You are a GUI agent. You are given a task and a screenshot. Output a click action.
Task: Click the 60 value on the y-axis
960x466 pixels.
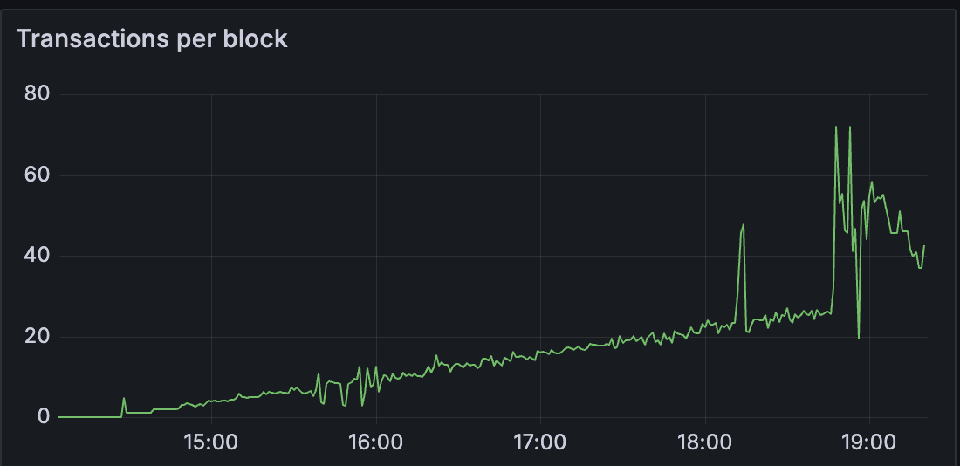click(x=37, y=175)
